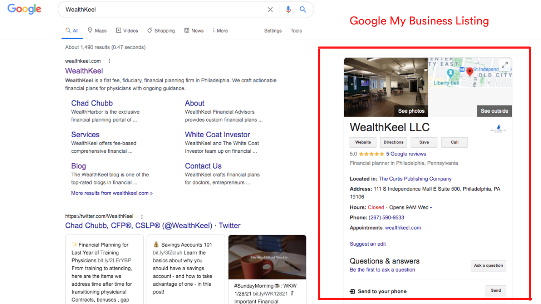Click the Google logo to return home
The height and width of the screenshot is (304, 541).
pos(24,9)
